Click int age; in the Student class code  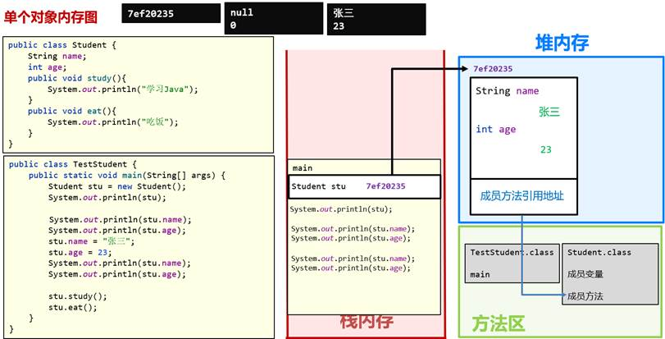[x=48, y=67]
